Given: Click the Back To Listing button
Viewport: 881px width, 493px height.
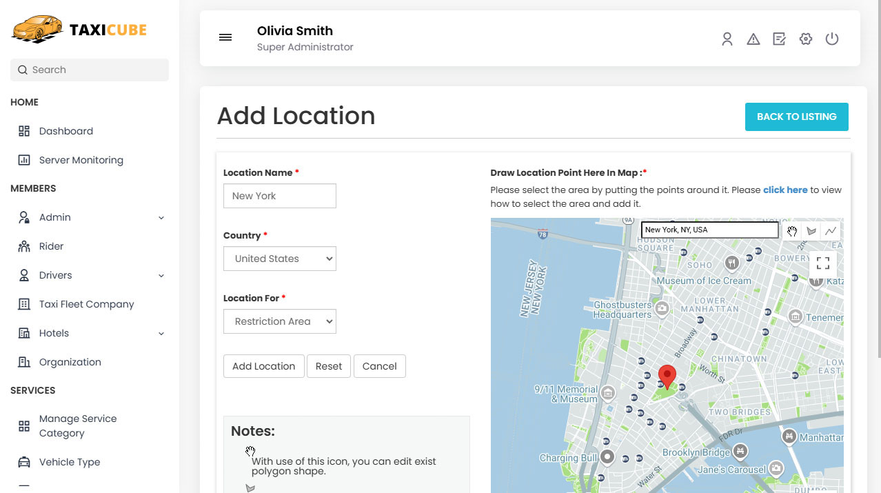Looking at the screenshot, I should pos(796,117).
